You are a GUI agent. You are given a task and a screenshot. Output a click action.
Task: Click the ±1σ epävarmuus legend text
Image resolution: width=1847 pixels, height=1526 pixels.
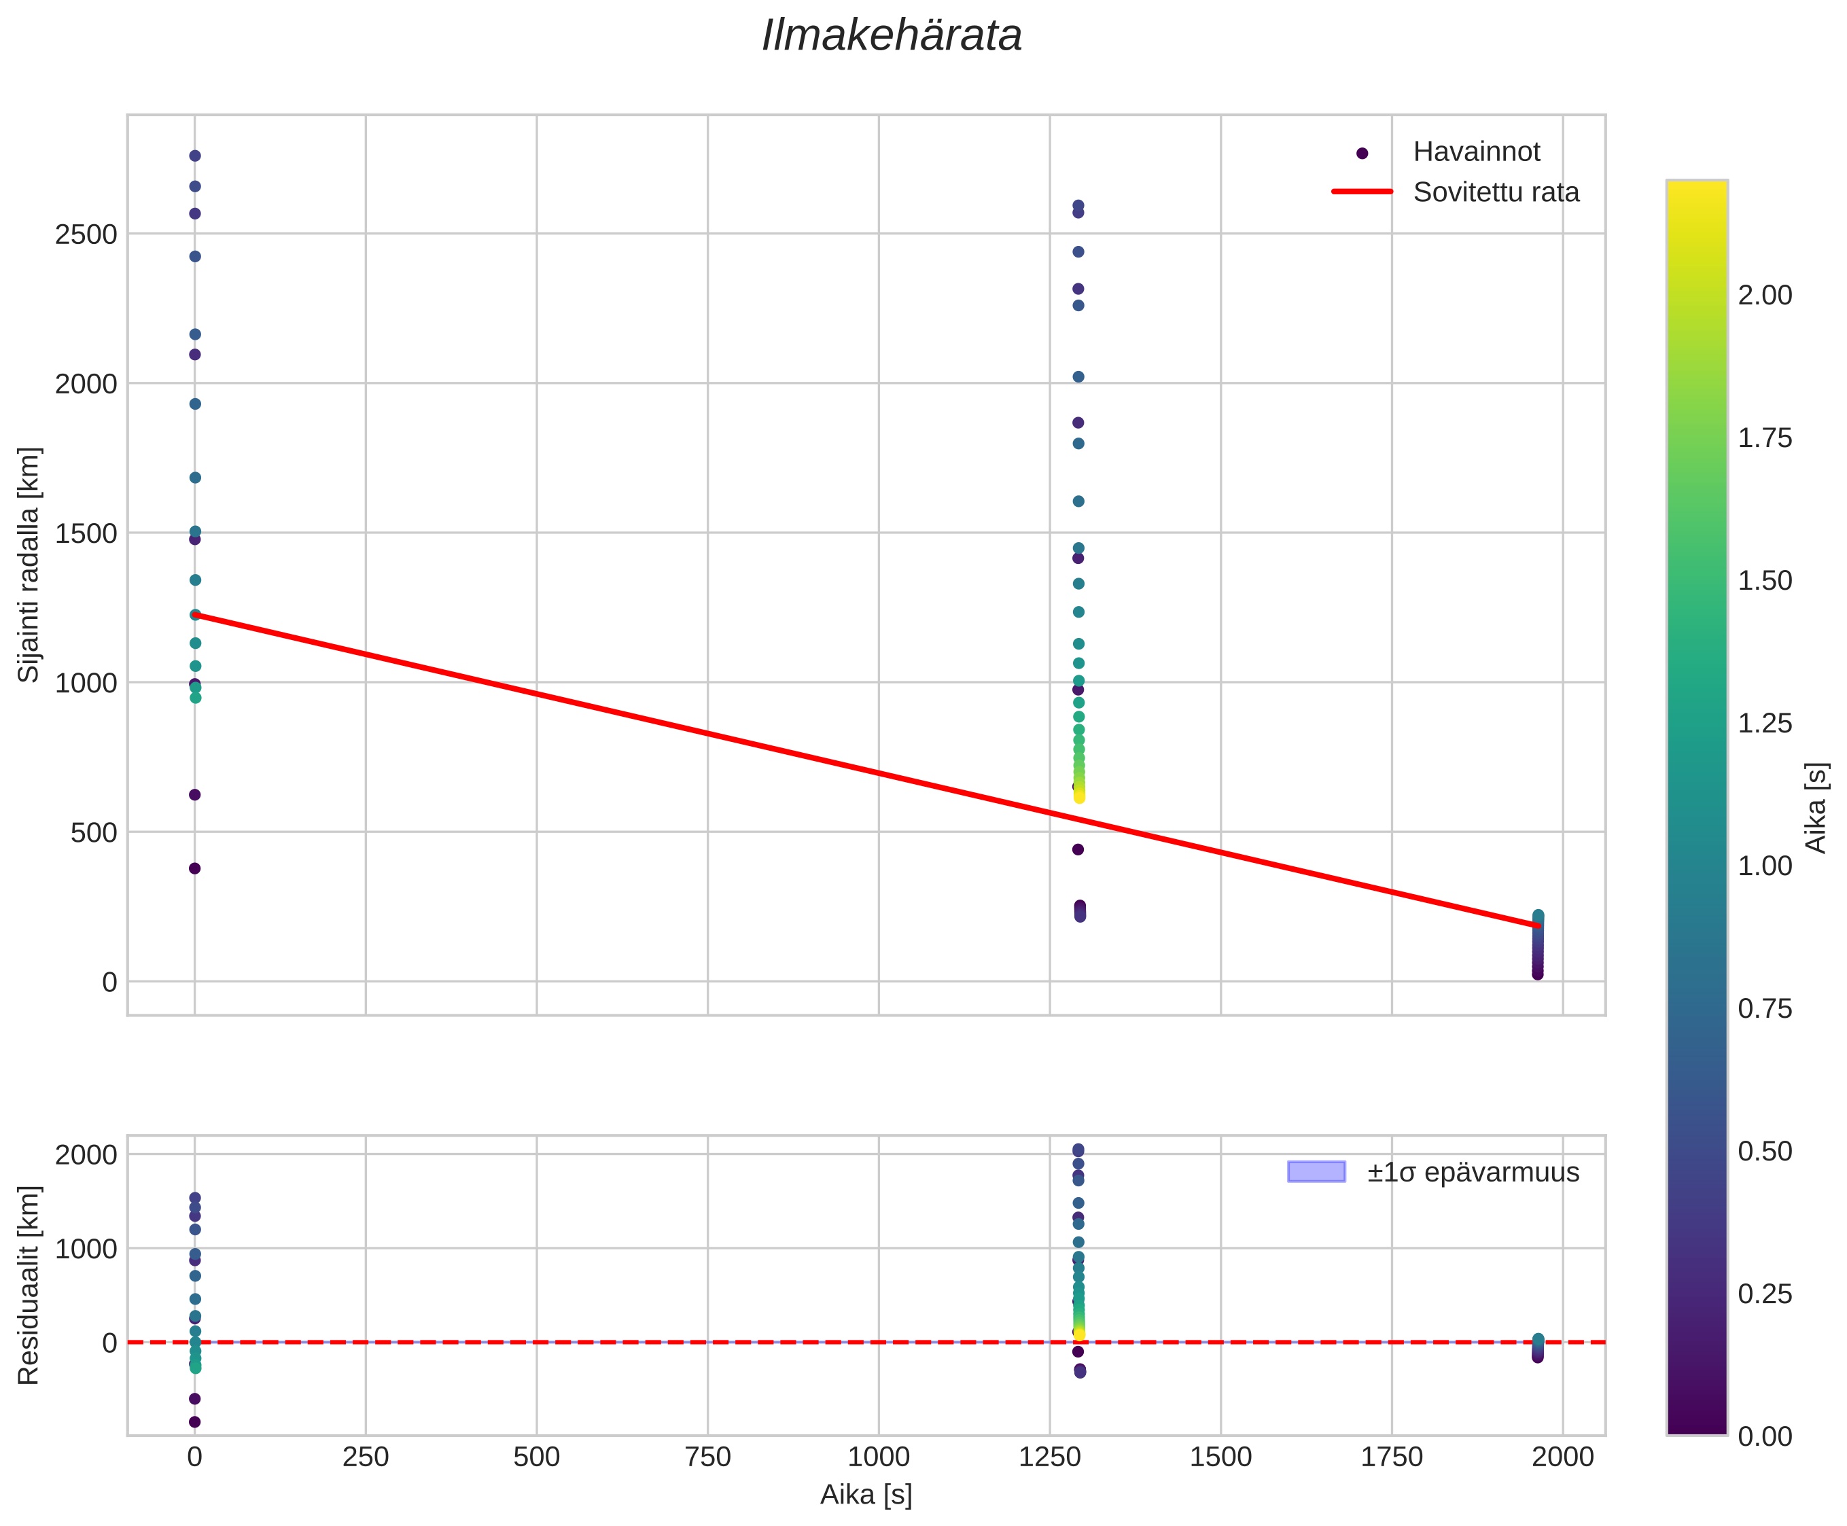point(1473,1173)
